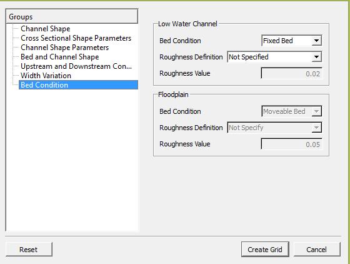350x264 pixels.
Task: Expand the Not Specified roughness definition dropdown
Action: pos(274,57)
